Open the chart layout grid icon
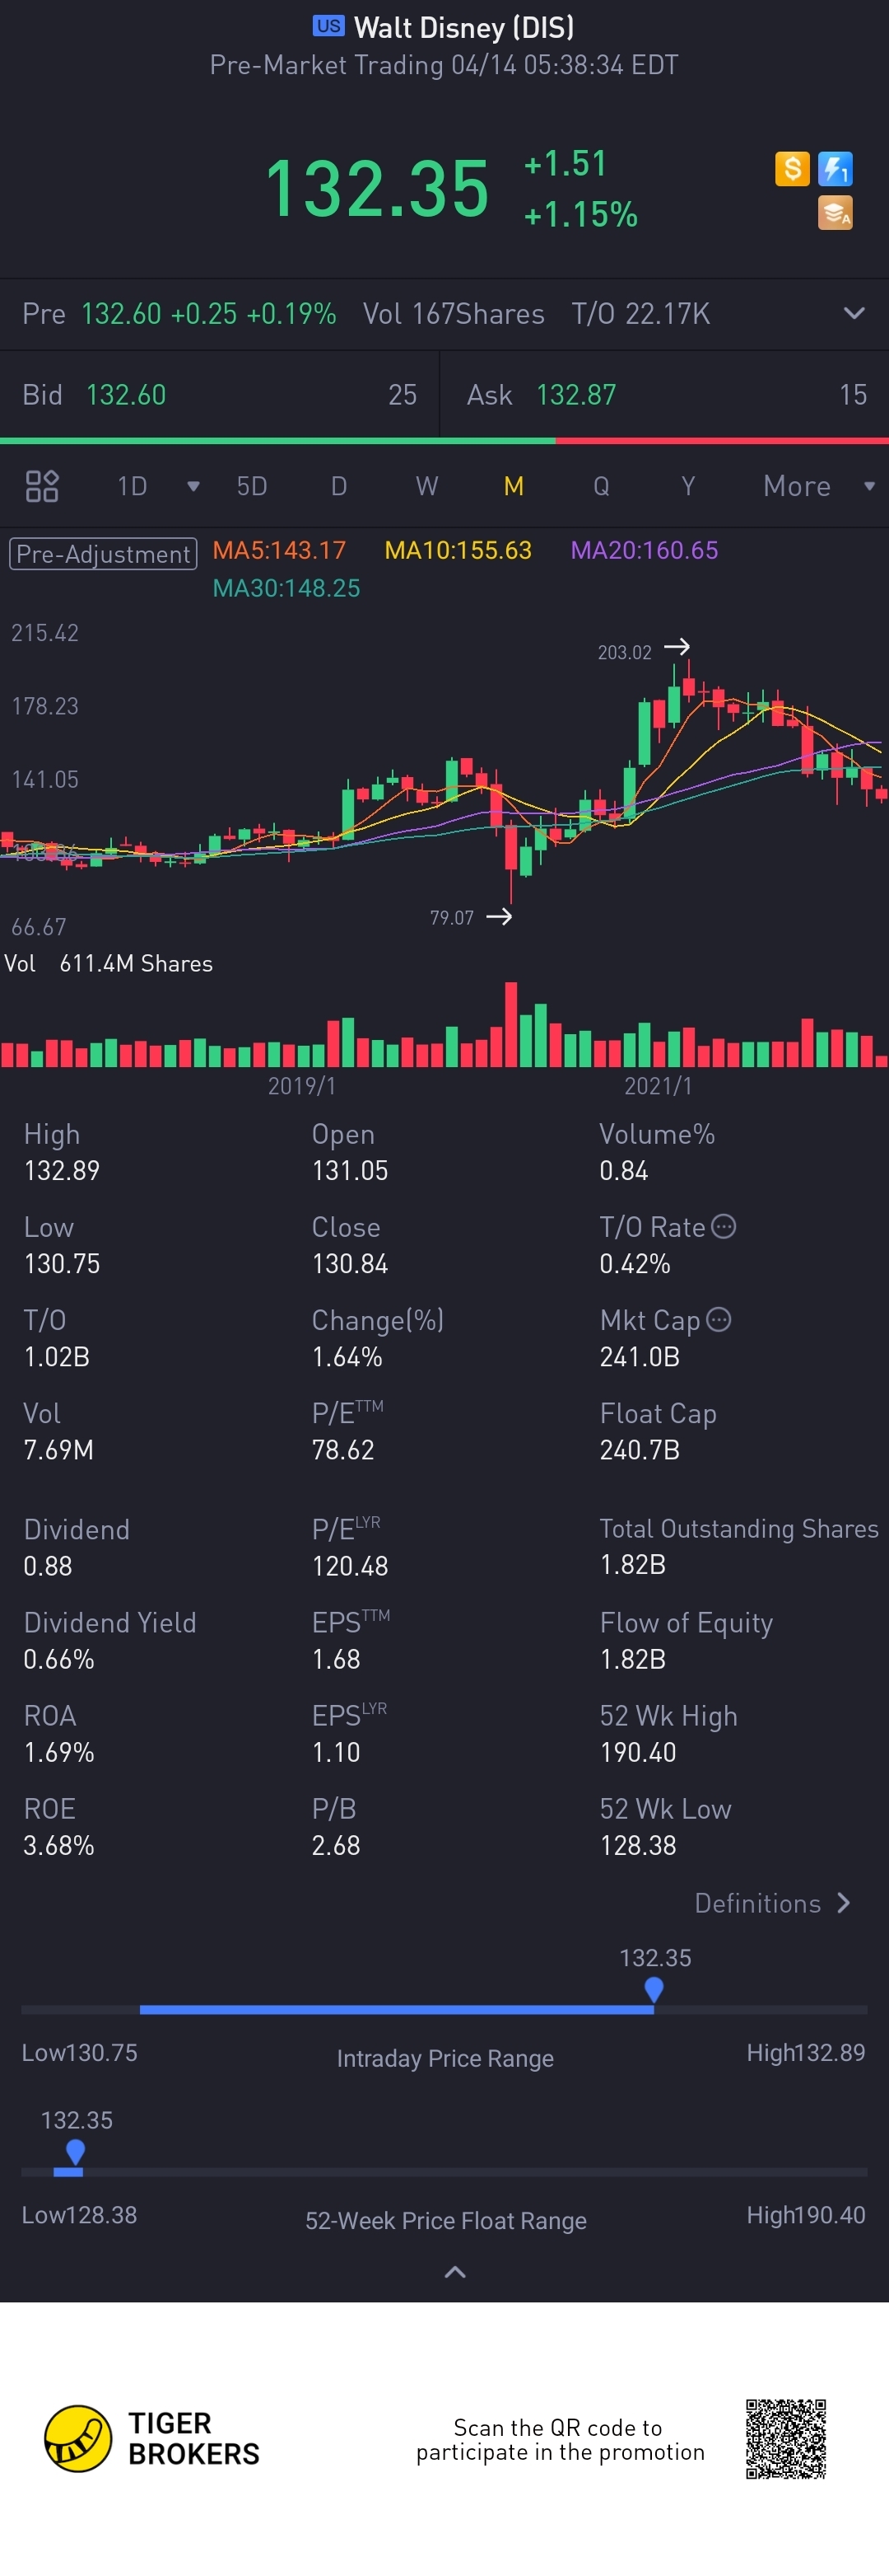889x2576 pixels. pos(42,486)
